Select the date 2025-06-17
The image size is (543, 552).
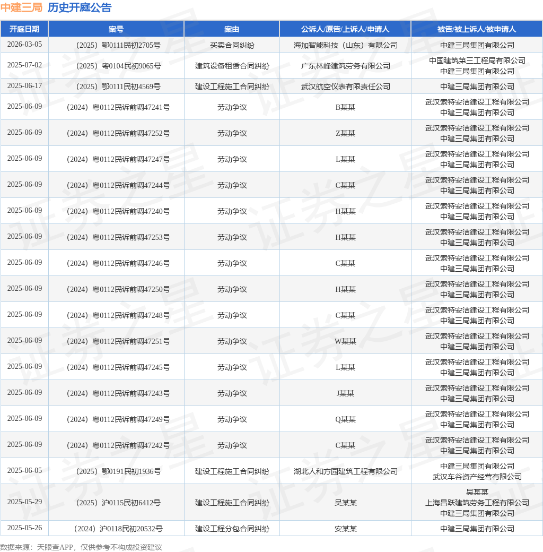[24, 86]
